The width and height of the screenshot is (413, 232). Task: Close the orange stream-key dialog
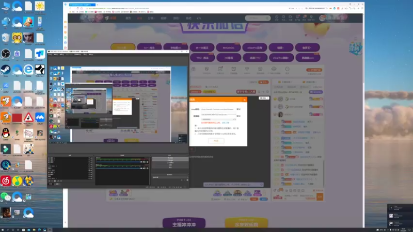click(x=244, y=100)
